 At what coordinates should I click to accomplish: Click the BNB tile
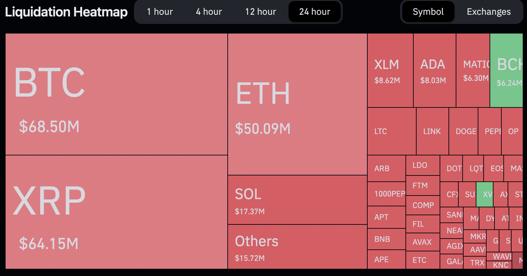386,239
